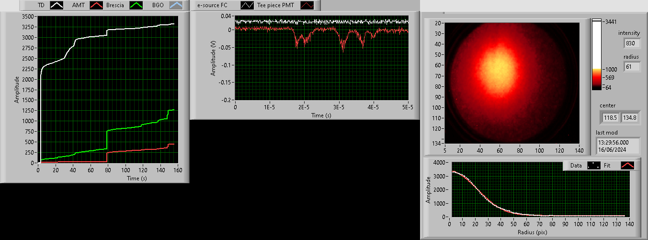Screen dimensions: 648x240
Task: Click the e-source FC plot legend icon
Action: pos(248,5)
